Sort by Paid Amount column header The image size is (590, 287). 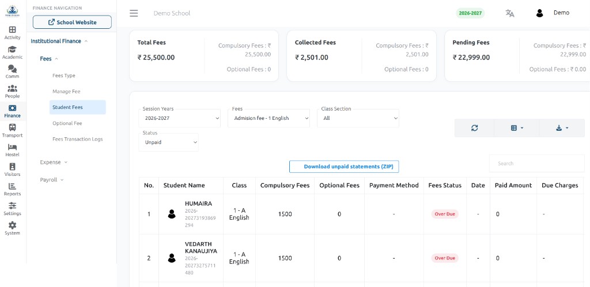coord(513,186)
